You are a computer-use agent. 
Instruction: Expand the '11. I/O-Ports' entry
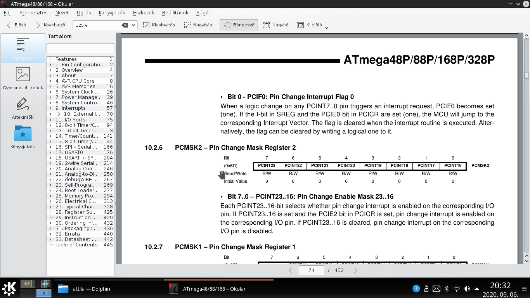click(x=50, y=120)
